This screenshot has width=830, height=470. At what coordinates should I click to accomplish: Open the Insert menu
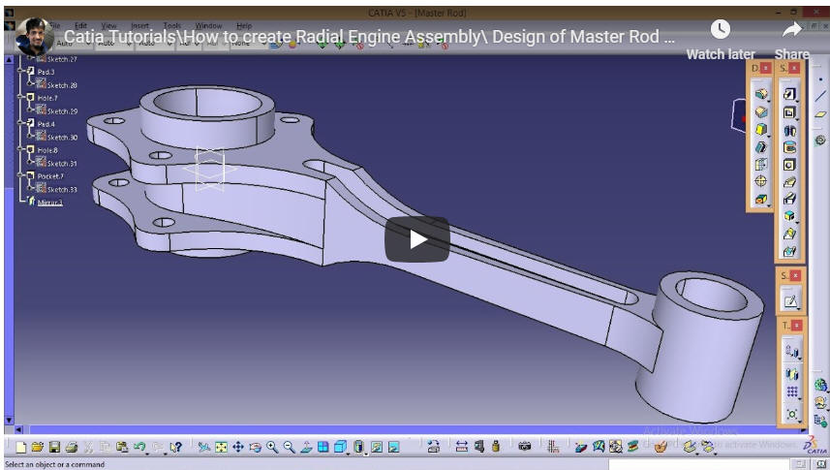click(x=139, y=25)
